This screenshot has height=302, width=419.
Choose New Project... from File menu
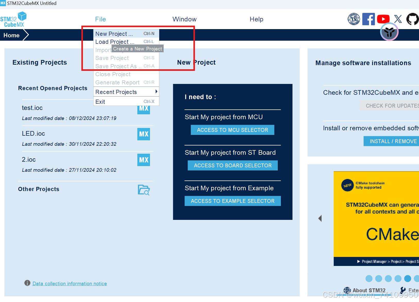126,34
